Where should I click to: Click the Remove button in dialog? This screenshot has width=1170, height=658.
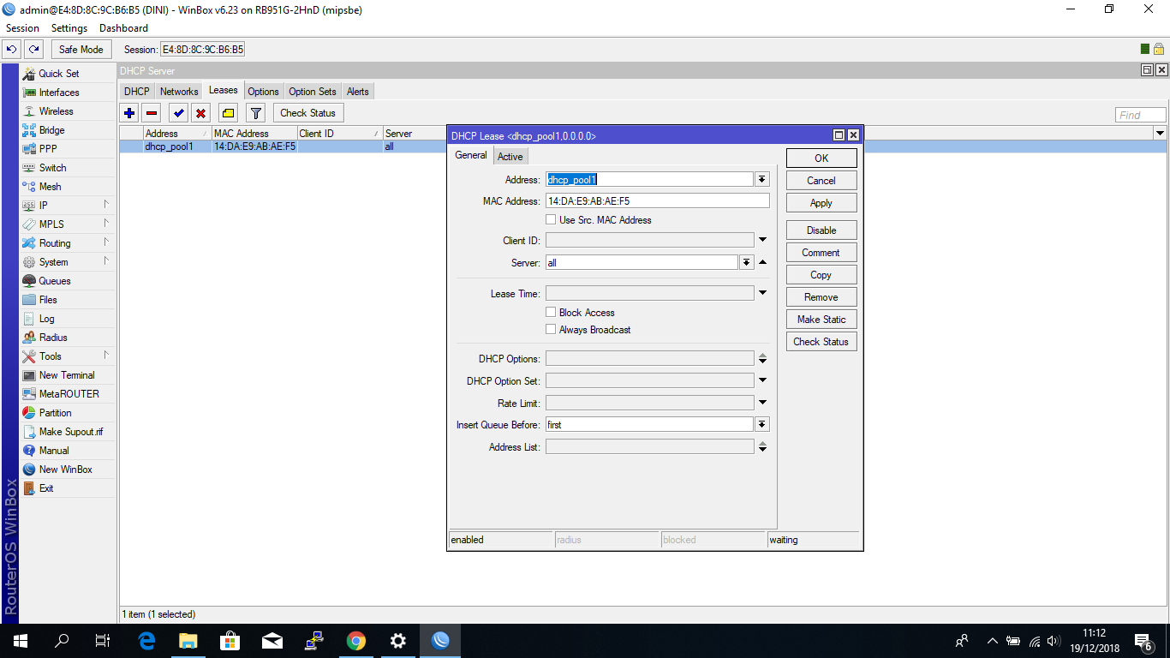(821, 297)
